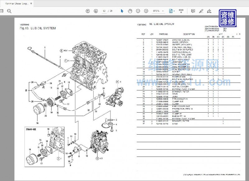Image resolution: width=249 pixels, height=181 pixels.
Task: Activate the Hand pan tool
Action: coord(130,11)
